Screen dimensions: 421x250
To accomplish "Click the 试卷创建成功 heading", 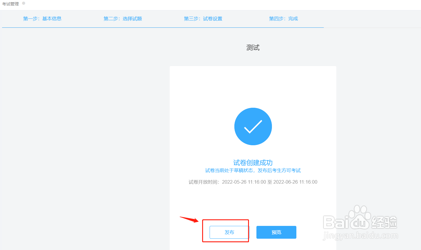I will click(x=253, y=162).
